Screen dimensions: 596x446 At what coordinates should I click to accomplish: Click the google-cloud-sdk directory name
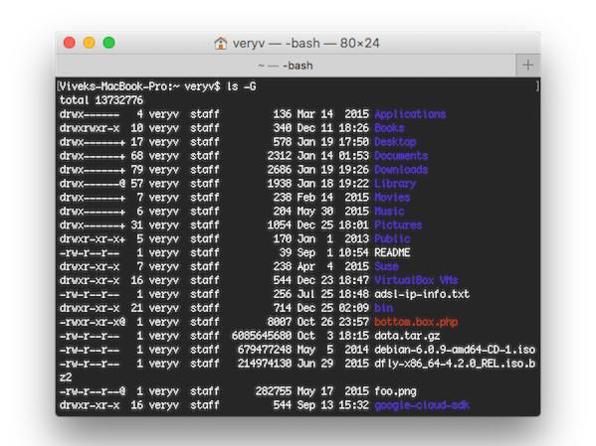(x=422, y=405)
